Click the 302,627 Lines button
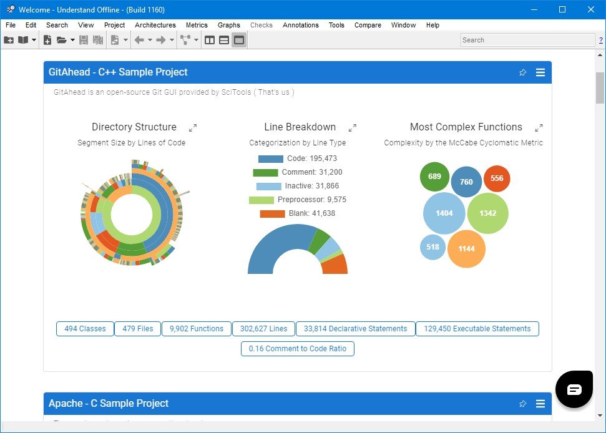 (263, 329)
